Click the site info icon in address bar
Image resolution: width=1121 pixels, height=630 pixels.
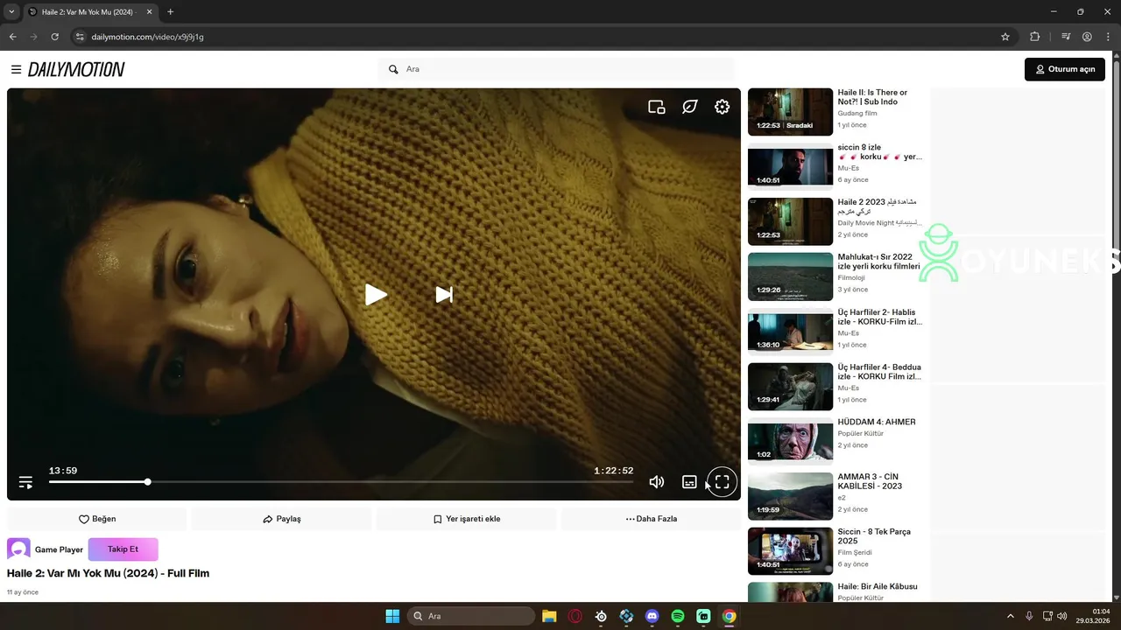click(79, 37)
